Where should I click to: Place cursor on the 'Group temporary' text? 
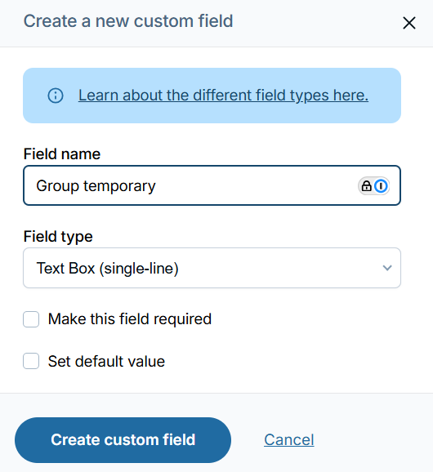pyautogui.click(x=96, y=186)
